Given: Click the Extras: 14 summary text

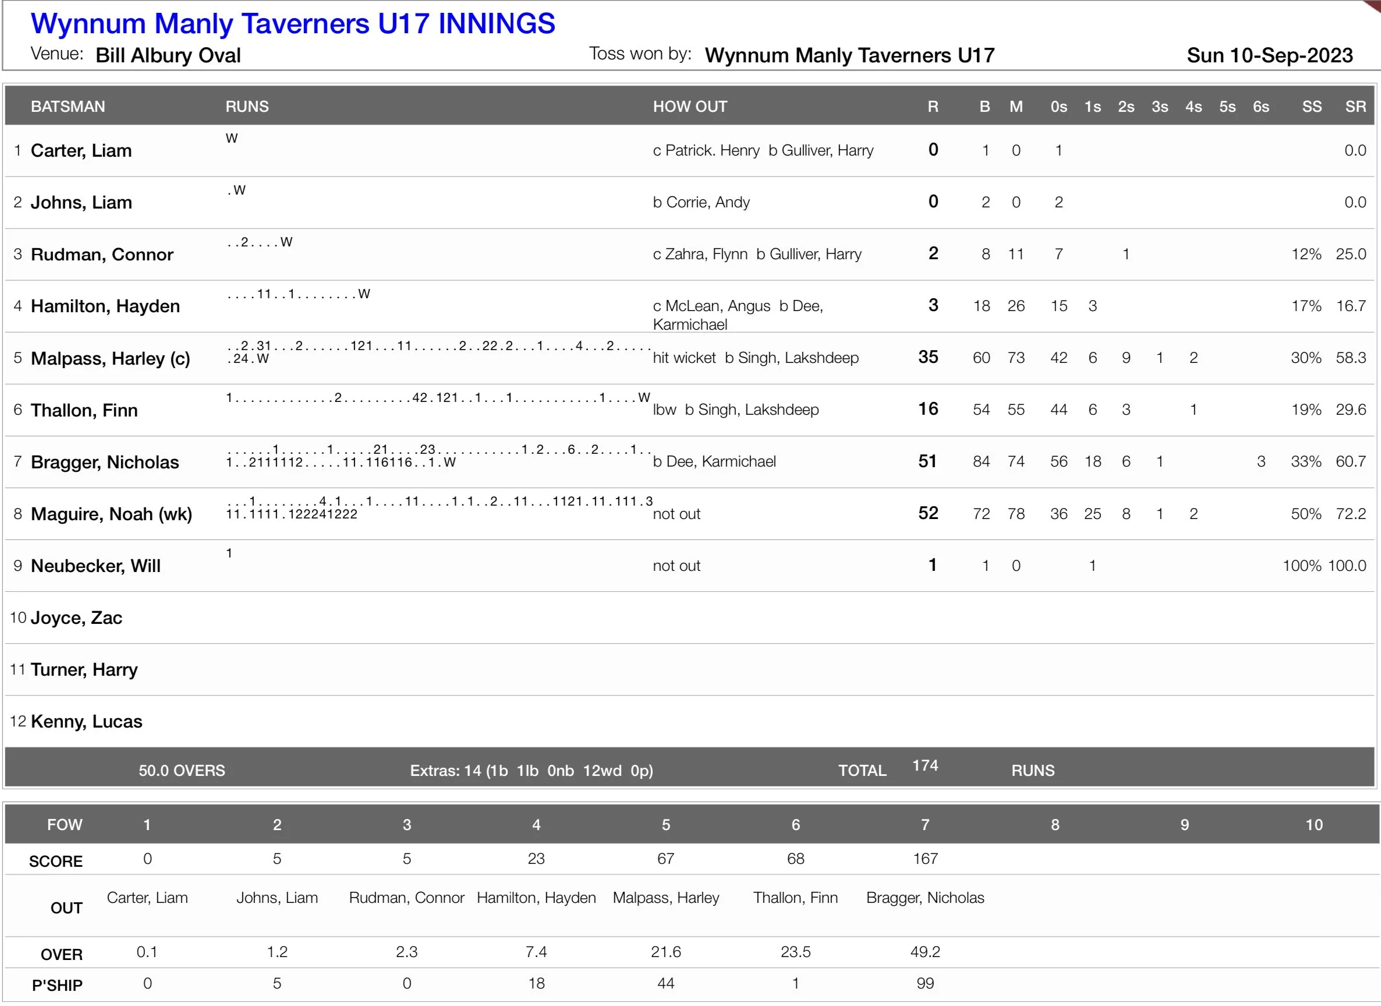Looking at the screenshot, I should (531, 771).
